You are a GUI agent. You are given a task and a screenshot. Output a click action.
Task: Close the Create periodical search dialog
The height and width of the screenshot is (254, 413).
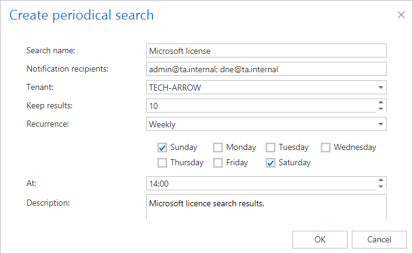(x=401, y=15)
